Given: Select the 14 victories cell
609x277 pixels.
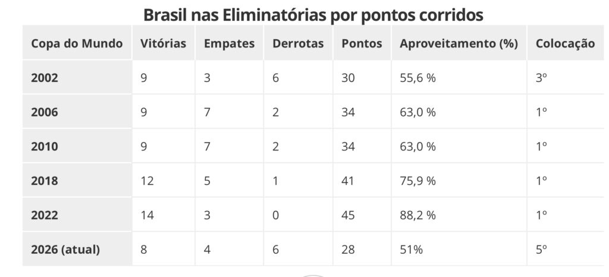Looking at the screenshot, I should 147,216.
